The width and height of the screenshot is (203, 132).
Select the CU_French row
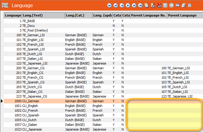103,110
